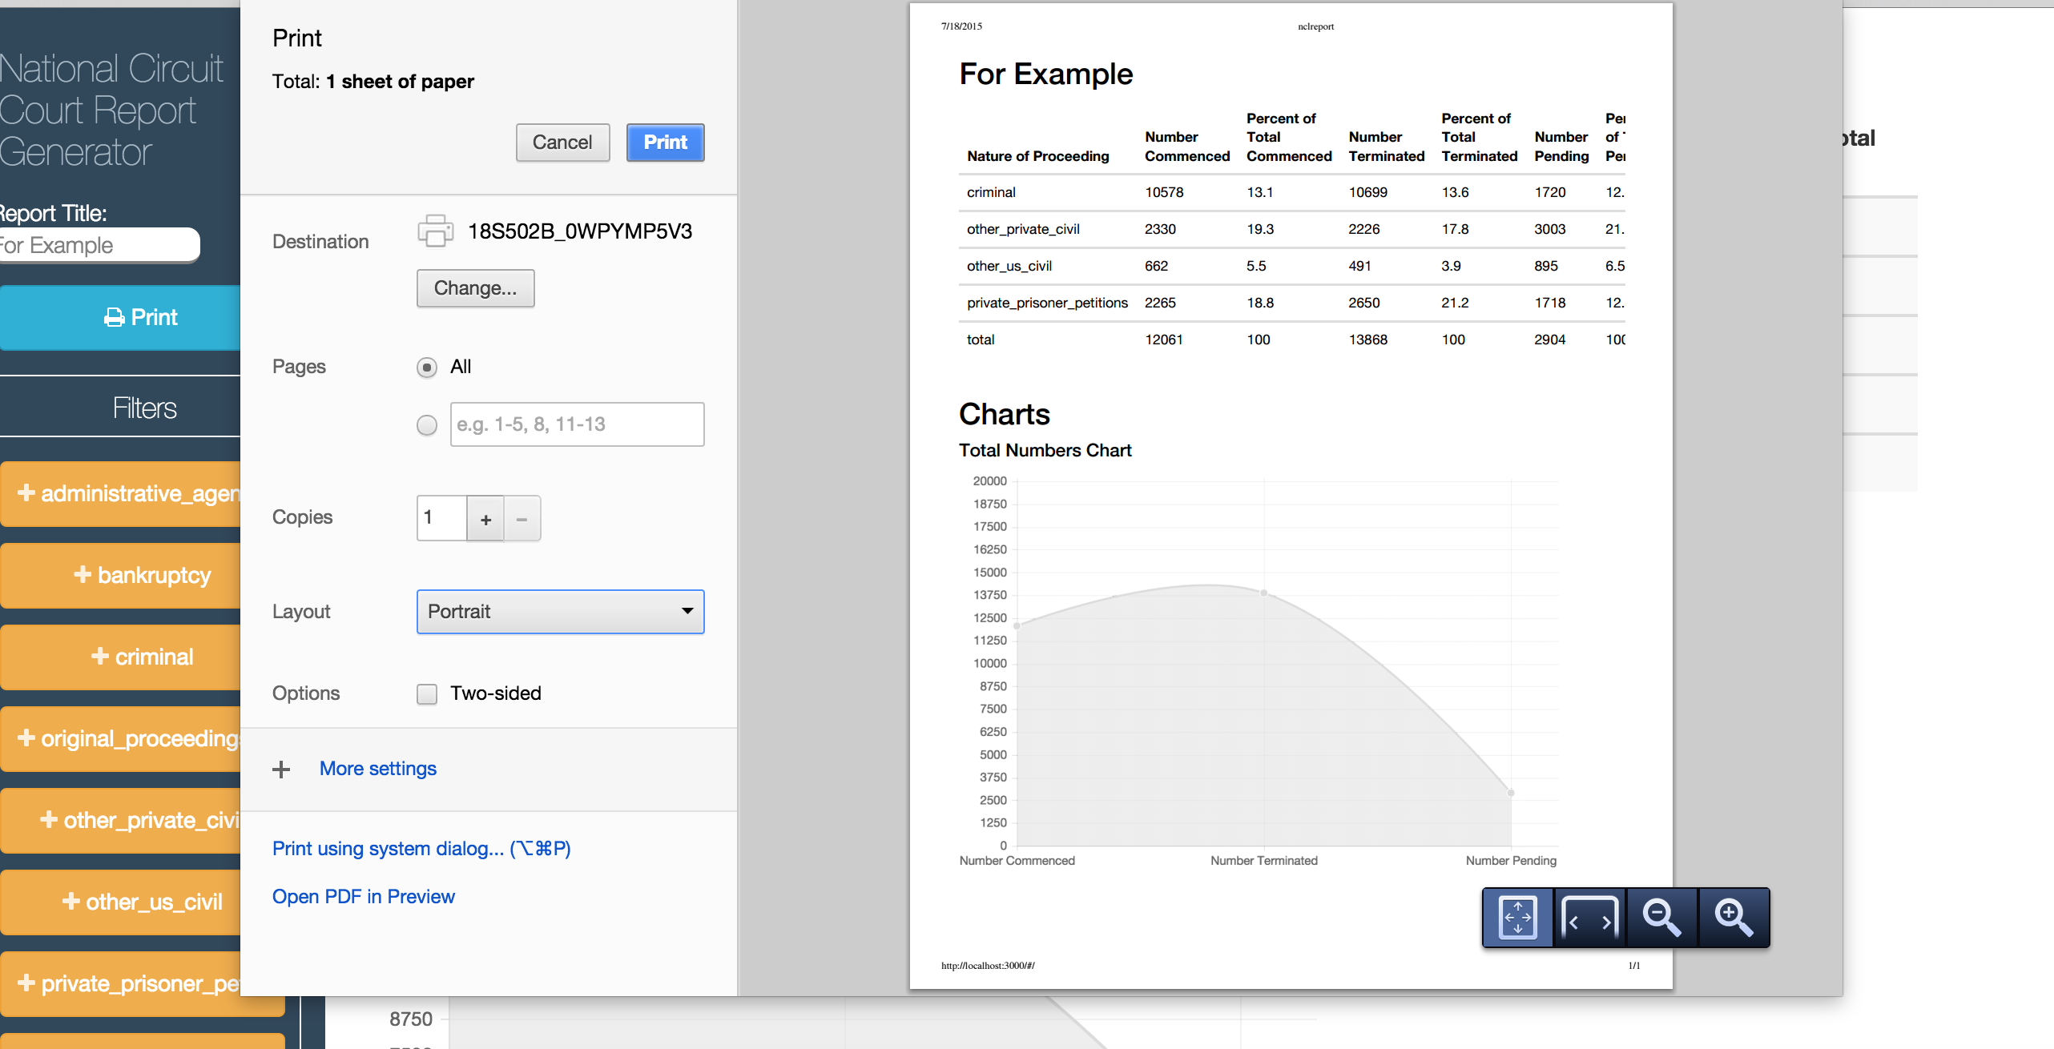Add the criminal filter
Image resolution: width=2054 pixels, height=1049 pixels.
(x=143, y=657)
